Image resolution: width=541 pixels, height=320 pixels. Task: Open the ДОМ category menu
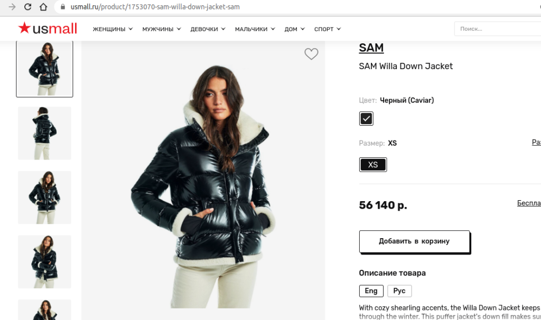294,29
